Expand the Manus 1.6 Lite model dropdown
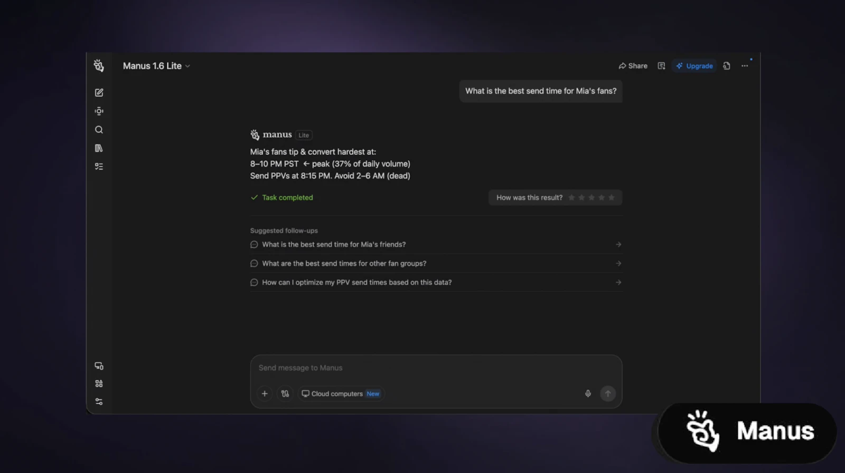This screenshot has height=473, width=845. [156, 66]
